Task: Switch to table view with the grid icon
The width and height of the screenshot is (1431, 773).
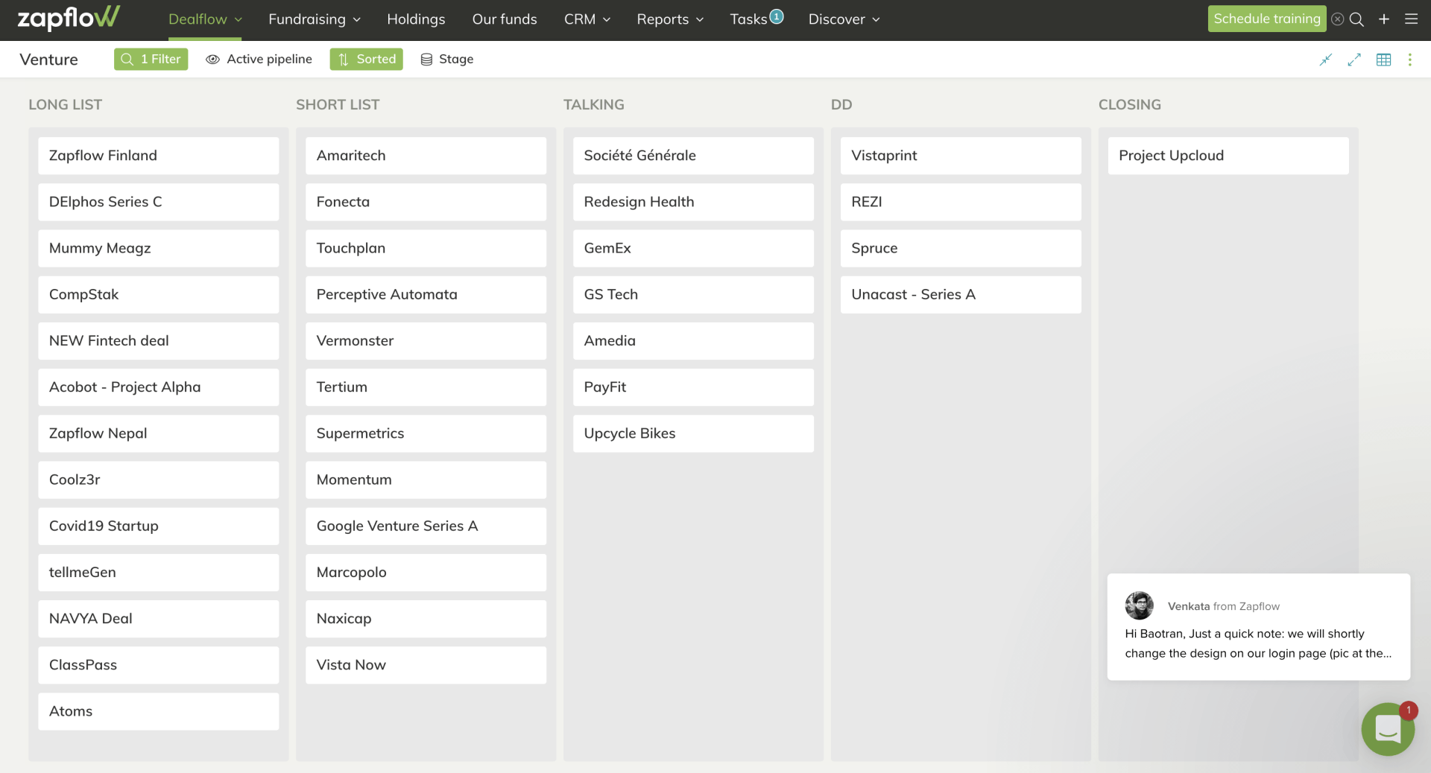Action: [1383, 60]
